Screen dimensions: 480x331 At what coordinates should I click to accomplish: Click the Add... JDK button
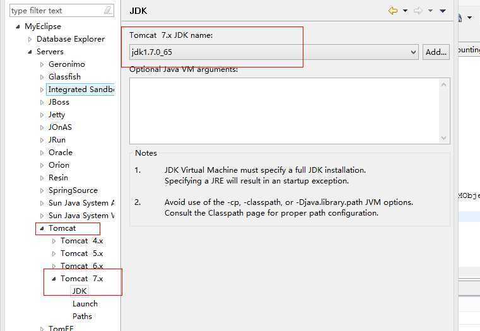tap(436, 52)
